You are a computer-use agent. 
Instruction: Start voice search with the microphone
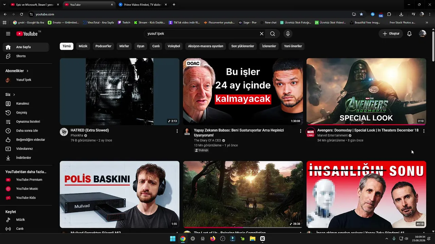288,34
